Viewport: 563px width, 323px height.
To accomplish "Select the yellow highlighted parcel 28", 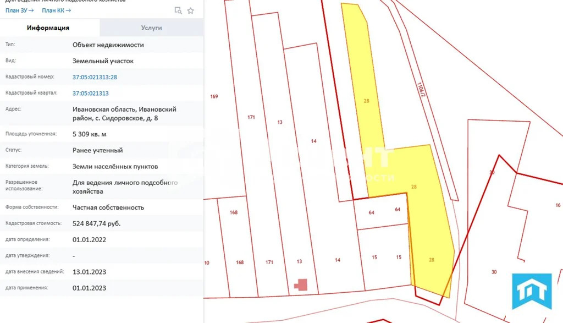I will tap(366, 101).
